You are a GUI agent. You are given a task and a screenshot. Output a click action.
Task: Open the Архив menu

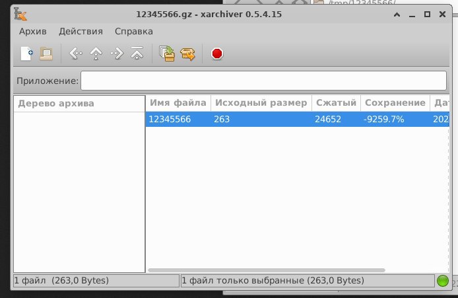point(33,31)
